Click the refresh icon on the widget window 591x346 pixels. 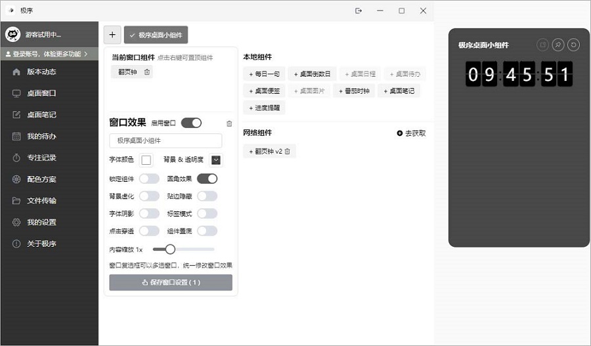coord(574,45)
